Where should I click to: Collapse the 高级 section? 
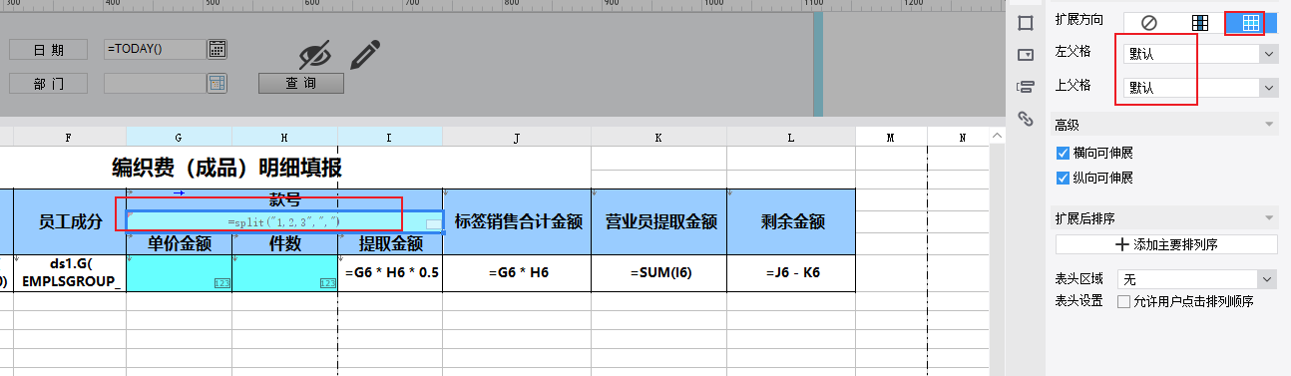1269,125
